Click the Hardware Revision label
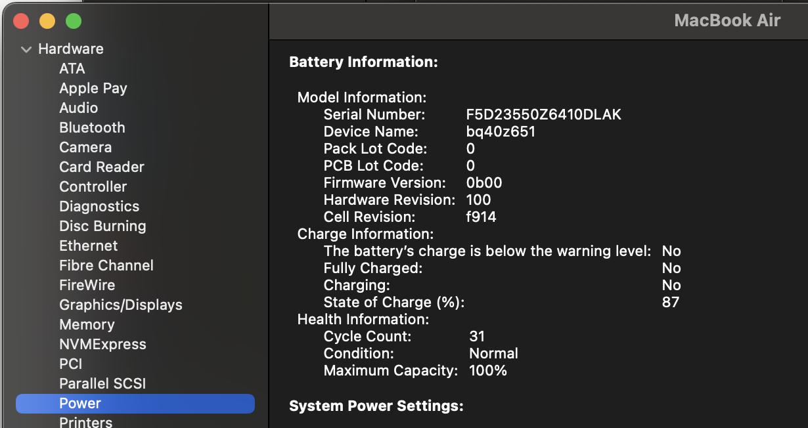Screen dimensions: 808x428 (390, 200)
